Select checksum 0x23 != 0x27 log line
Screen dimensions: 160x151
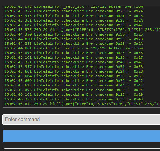[74, 57]
